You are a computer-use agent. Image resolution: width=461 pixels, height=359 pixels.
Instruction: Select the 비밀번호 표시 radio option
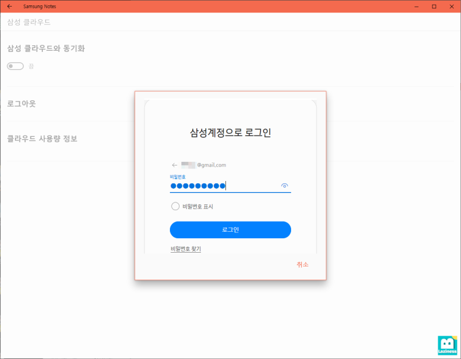pyautogui.click(x=175, y=206)
